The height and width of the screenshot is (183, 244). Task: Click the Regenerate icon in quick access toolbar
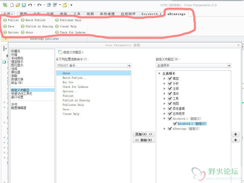[x=49, y=5]
